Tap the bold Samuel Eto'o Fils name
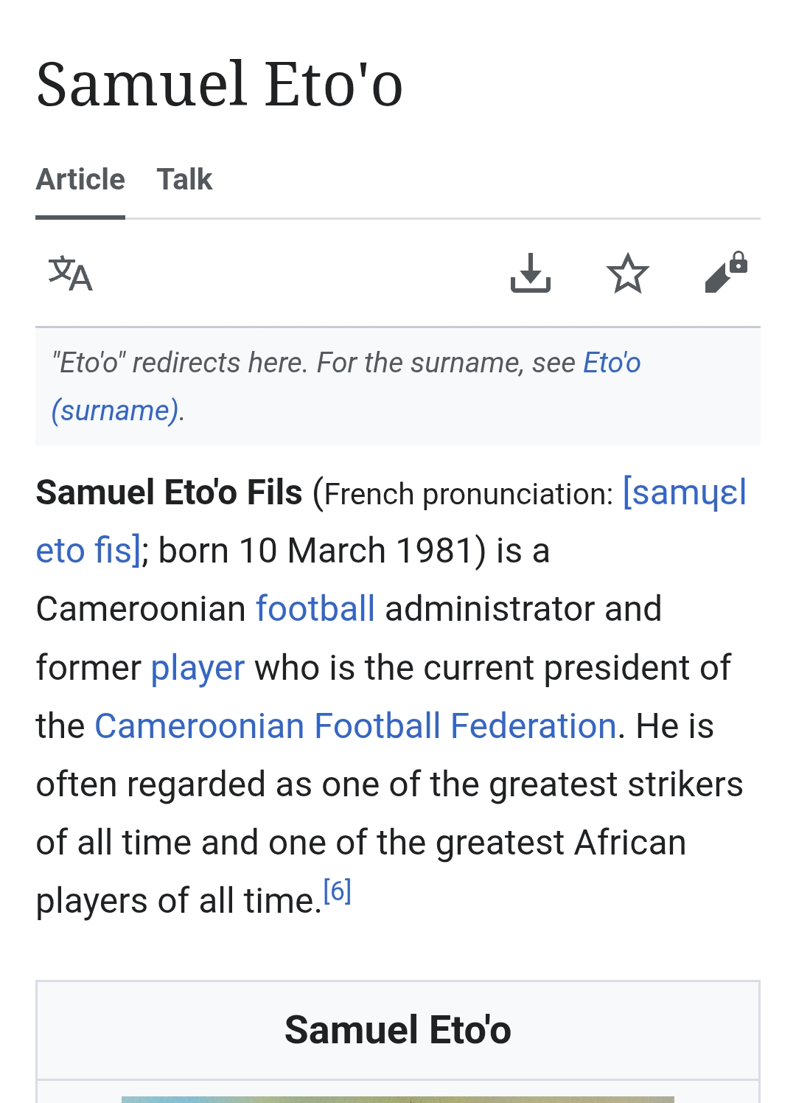The height and width of the screenshot is (1103, 796). pos(169,493)
